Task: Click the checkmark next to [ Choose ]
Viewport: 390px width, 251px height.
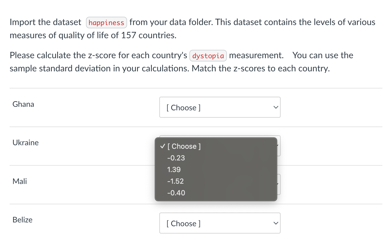Action: tap(162, 146)
